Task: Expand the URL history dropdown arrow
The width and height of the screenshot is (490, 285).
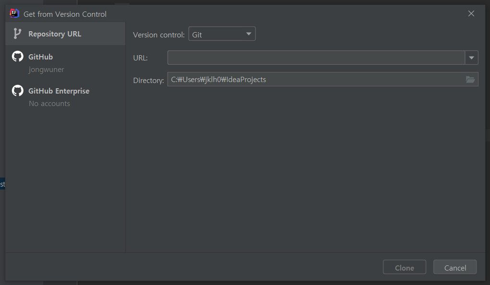Action: tap(471, 58)
